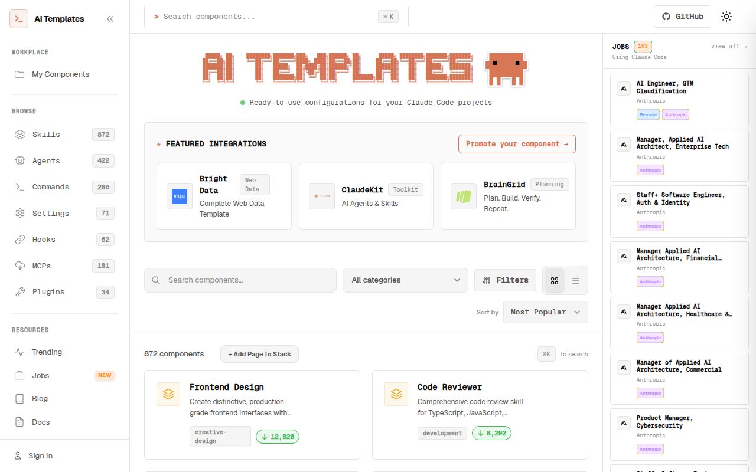The height and width of the screenshot is (472, 756).
Task: Open the ClaudeKit featured integration
Action: [x=366, y=196]
